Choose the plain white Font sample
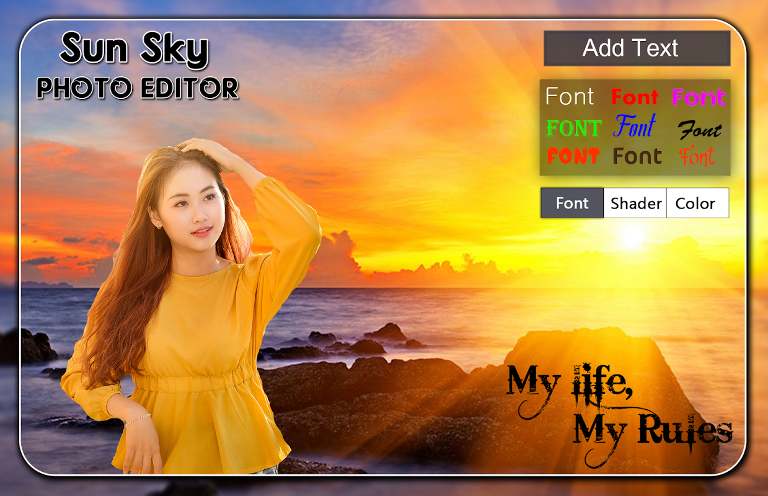The width and height of the screenshot is (768, 496). [x=570, y=97]
